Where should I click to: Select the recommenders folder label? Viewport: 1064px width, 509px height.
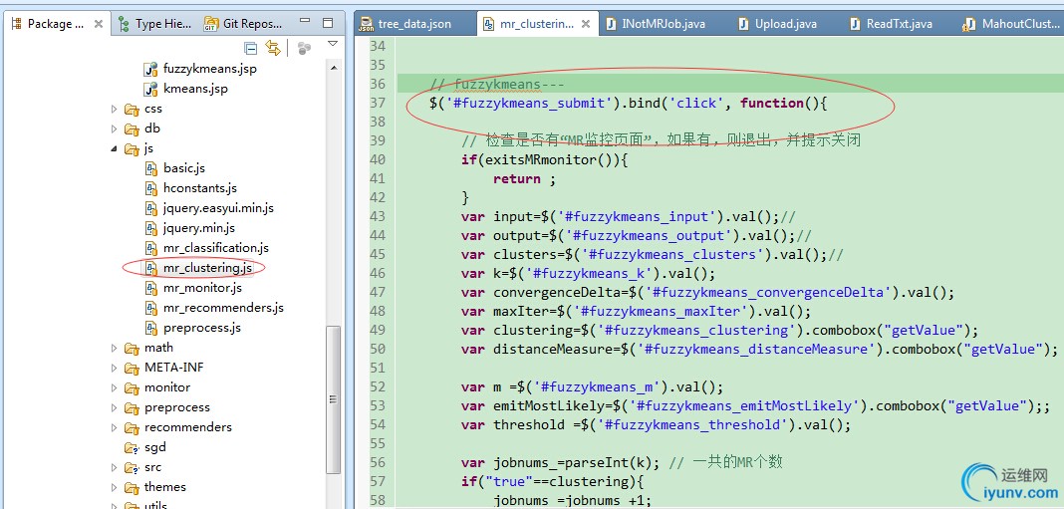pos(188,427)
